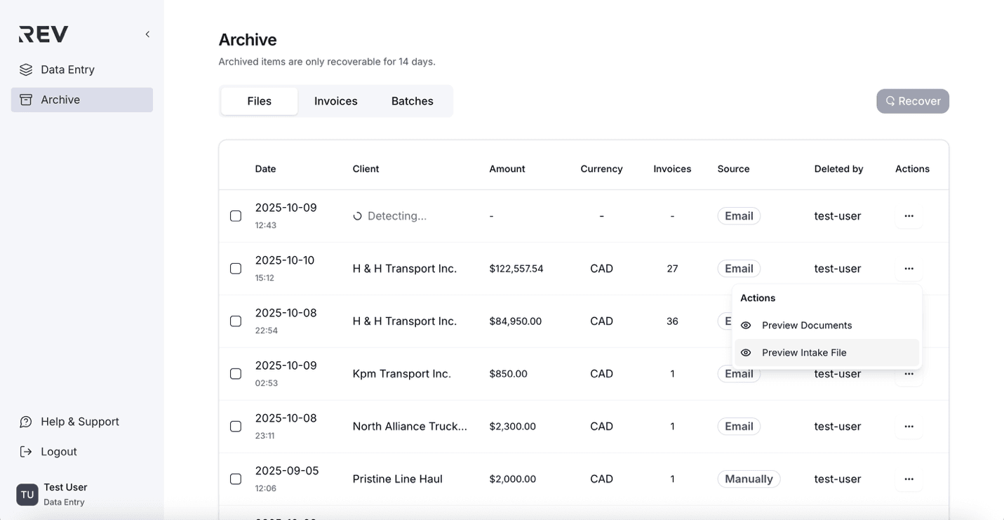Switch to the Invoices tab
1004x520 pixels.
[335, 100]
